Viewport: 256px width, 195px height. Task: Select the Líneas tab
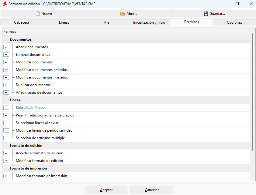(x=64, y=22)
